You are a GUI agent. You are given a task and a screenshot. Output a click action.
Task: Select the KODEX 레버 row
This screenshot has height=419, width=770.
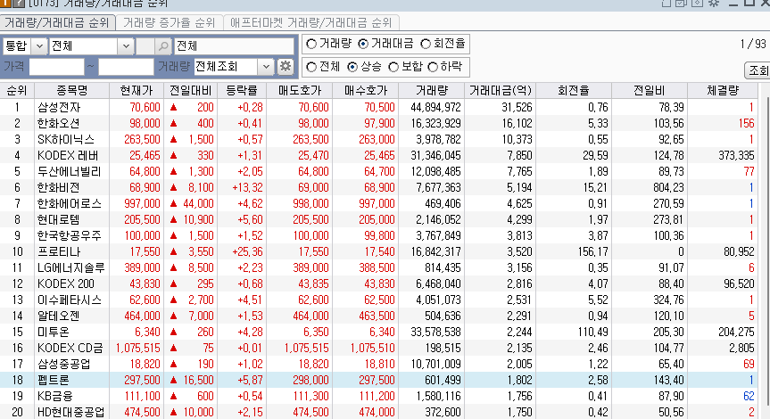378,155
